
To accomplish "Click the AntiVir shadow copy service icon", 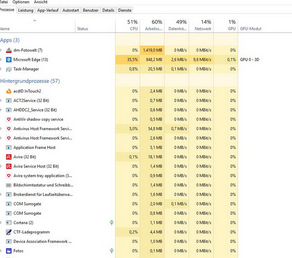I will tap(9, 119).
